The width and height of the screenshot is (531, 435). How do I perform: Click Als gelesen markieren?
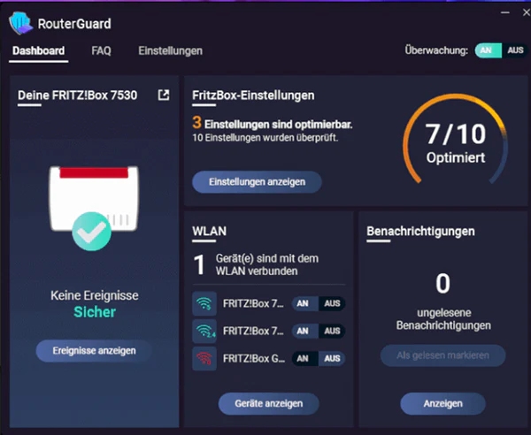pos(442,355)
